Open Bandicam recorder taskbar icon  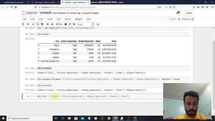coord(135,118)
